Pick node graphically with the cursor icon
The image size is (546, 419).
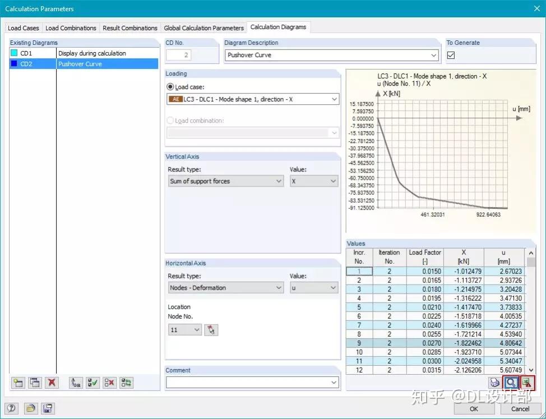click(211, 329)
